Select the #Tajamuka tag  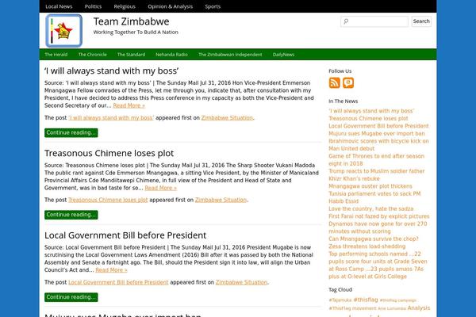tap(340, 300)
